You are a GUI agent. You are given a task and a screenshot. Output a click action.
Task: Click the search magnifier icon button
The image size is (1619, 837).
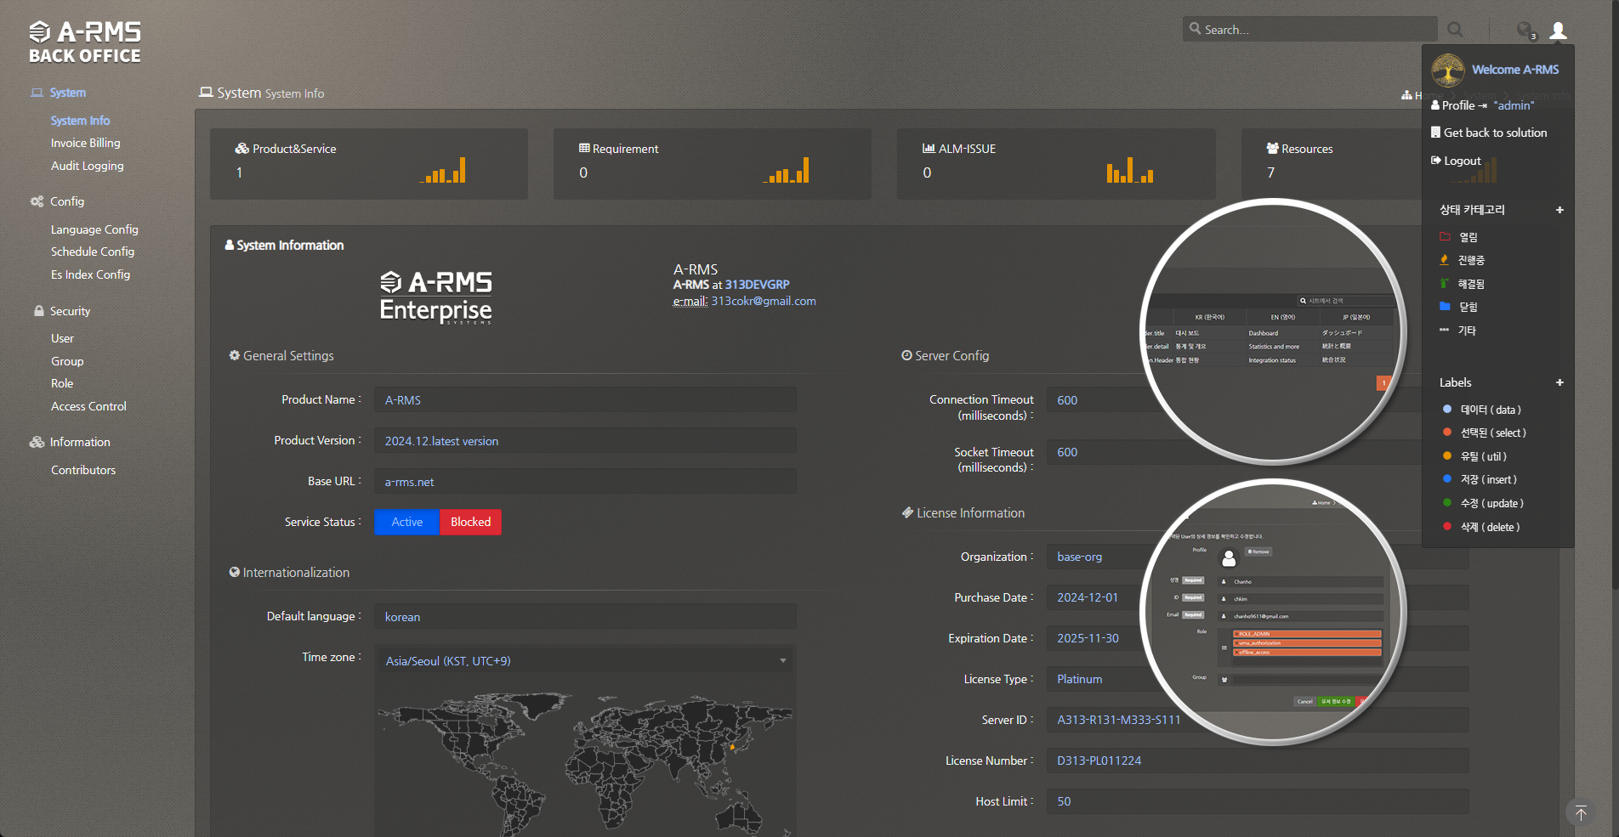pyautogui.click(x=1455, y=30)
